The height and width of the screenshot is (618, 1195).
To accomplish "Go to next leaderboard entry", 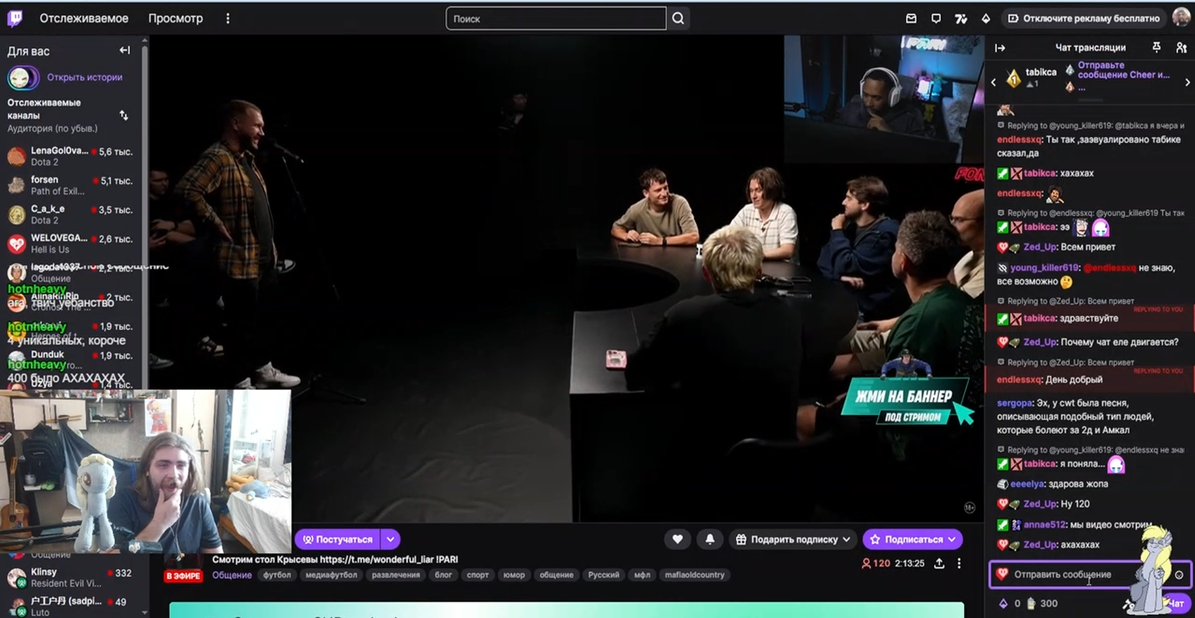I will (1188, 82).
